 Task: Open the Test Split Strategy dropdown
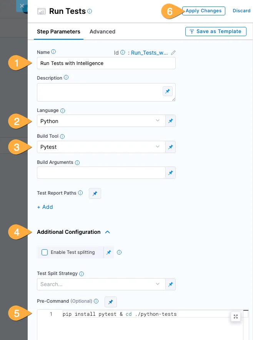(101, 284)
